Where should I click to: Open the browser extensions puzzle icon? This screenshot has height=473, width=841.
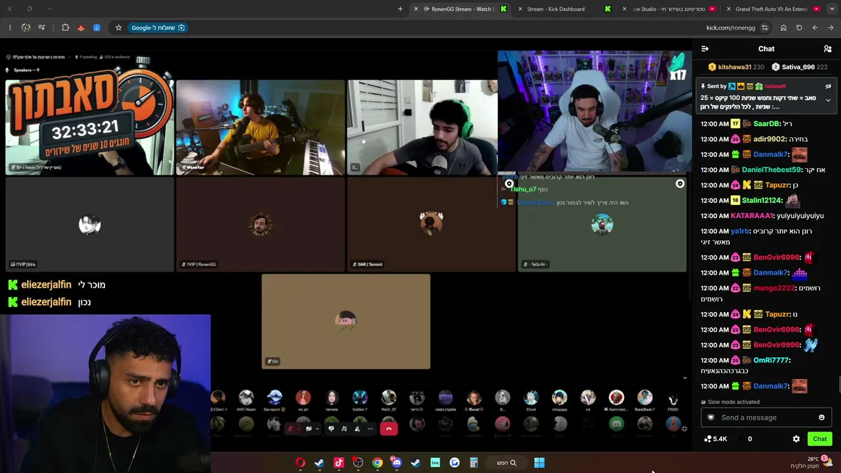pos(65,28)
